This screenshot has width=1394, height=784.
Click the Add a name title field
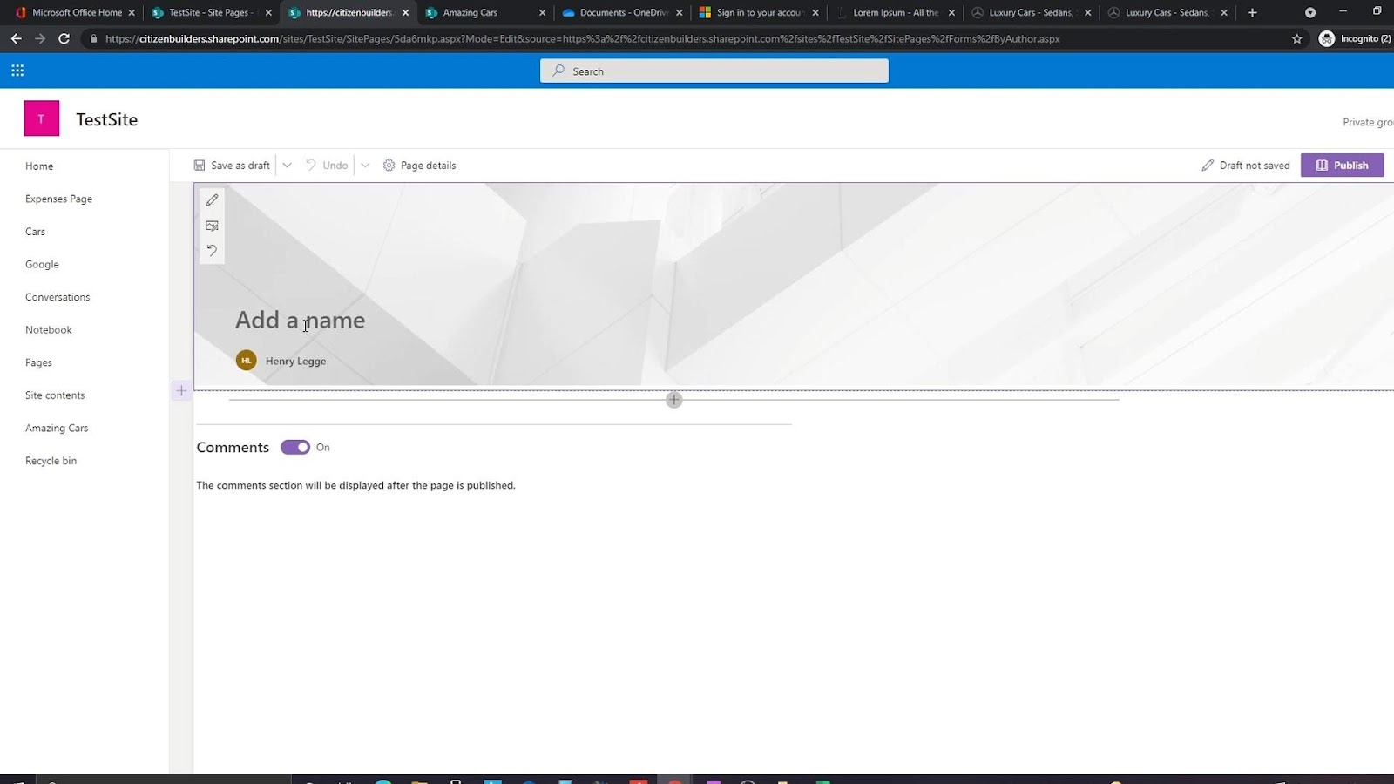point(300,320)
